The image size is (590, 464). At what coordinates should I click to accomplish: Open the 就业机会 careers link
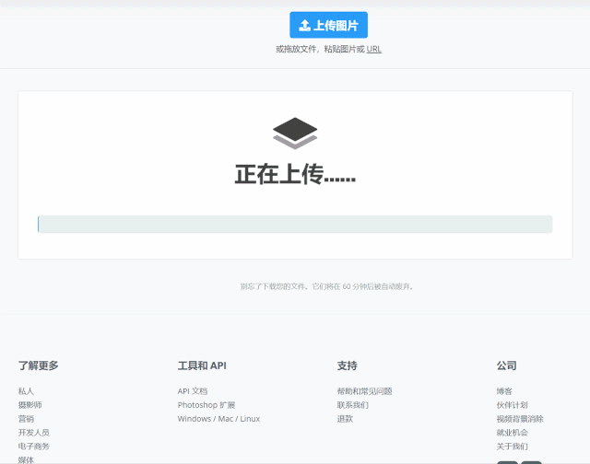point(512,433)
